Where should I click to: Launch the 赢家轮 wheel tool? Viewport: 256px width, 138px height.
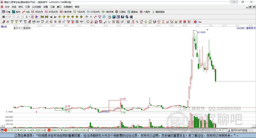click(133, 12)
